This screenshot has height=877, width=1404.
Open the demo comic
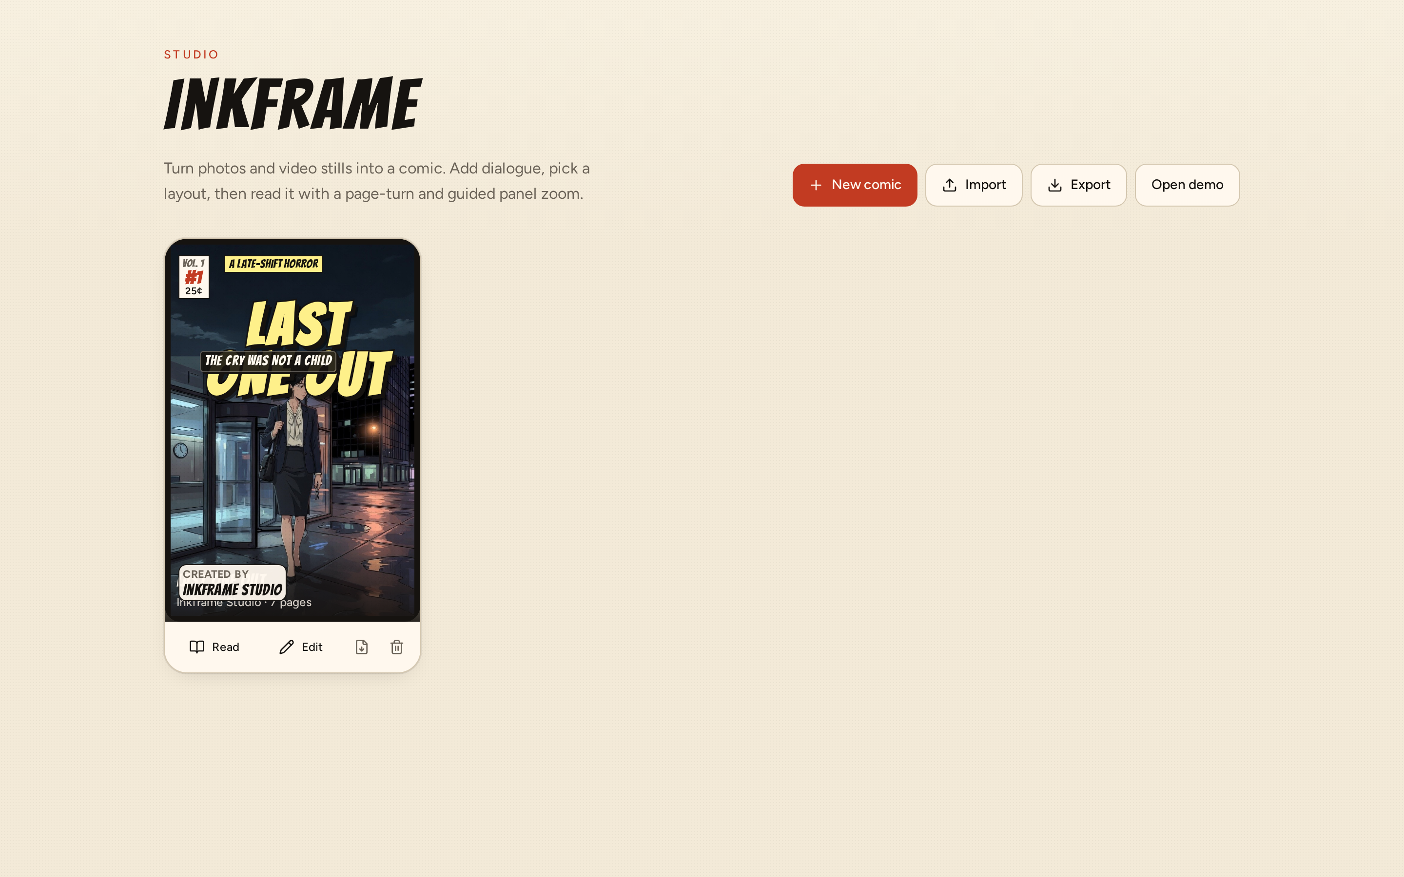pos(1187,185)
